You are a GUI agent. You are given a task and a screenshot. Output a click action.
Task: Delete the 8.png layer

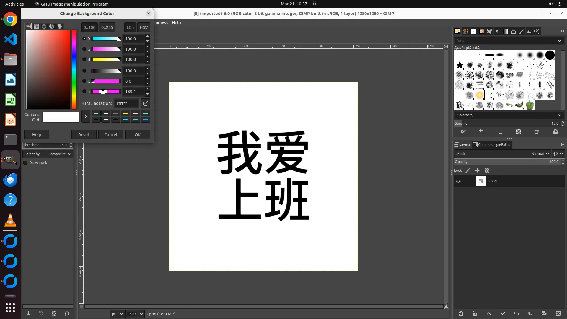click(558, 314)
